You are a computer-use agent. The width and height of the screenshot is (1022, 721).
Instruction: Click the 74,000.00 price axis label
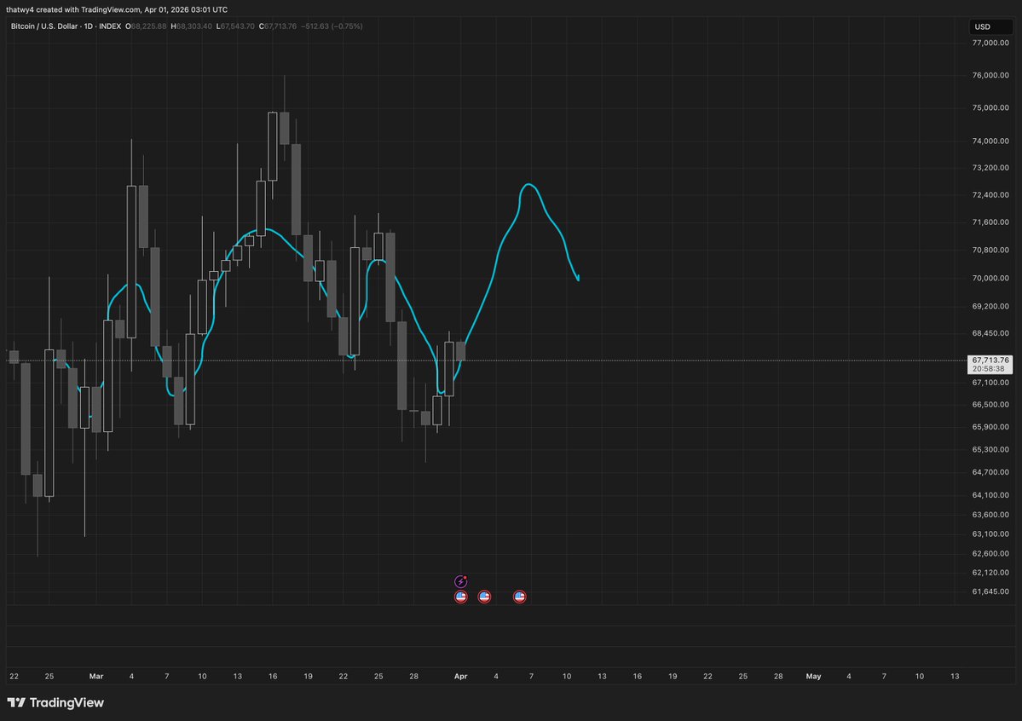pyautogui.click(x=990, y=141)
